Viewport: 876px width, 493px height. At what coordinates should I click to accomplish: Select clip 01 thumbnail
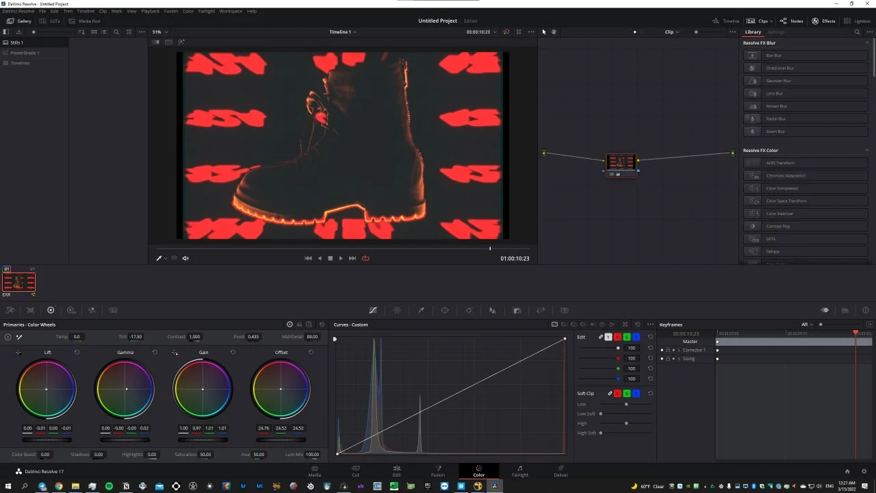tap(18, 281)
